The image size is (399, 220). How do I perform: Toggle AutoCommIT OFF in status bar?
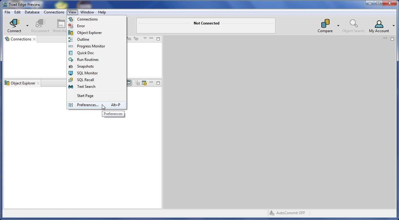pos(287,213)
